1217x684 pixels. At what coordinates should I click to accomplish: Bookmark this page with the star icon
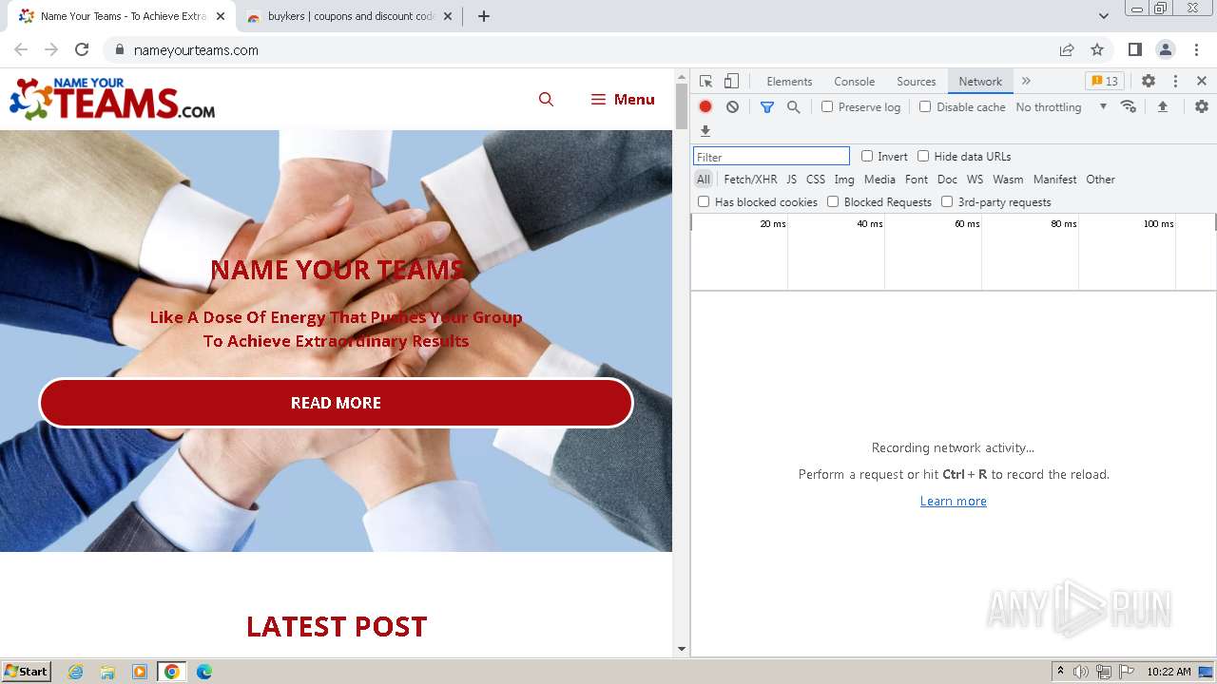pos(1097,49)
